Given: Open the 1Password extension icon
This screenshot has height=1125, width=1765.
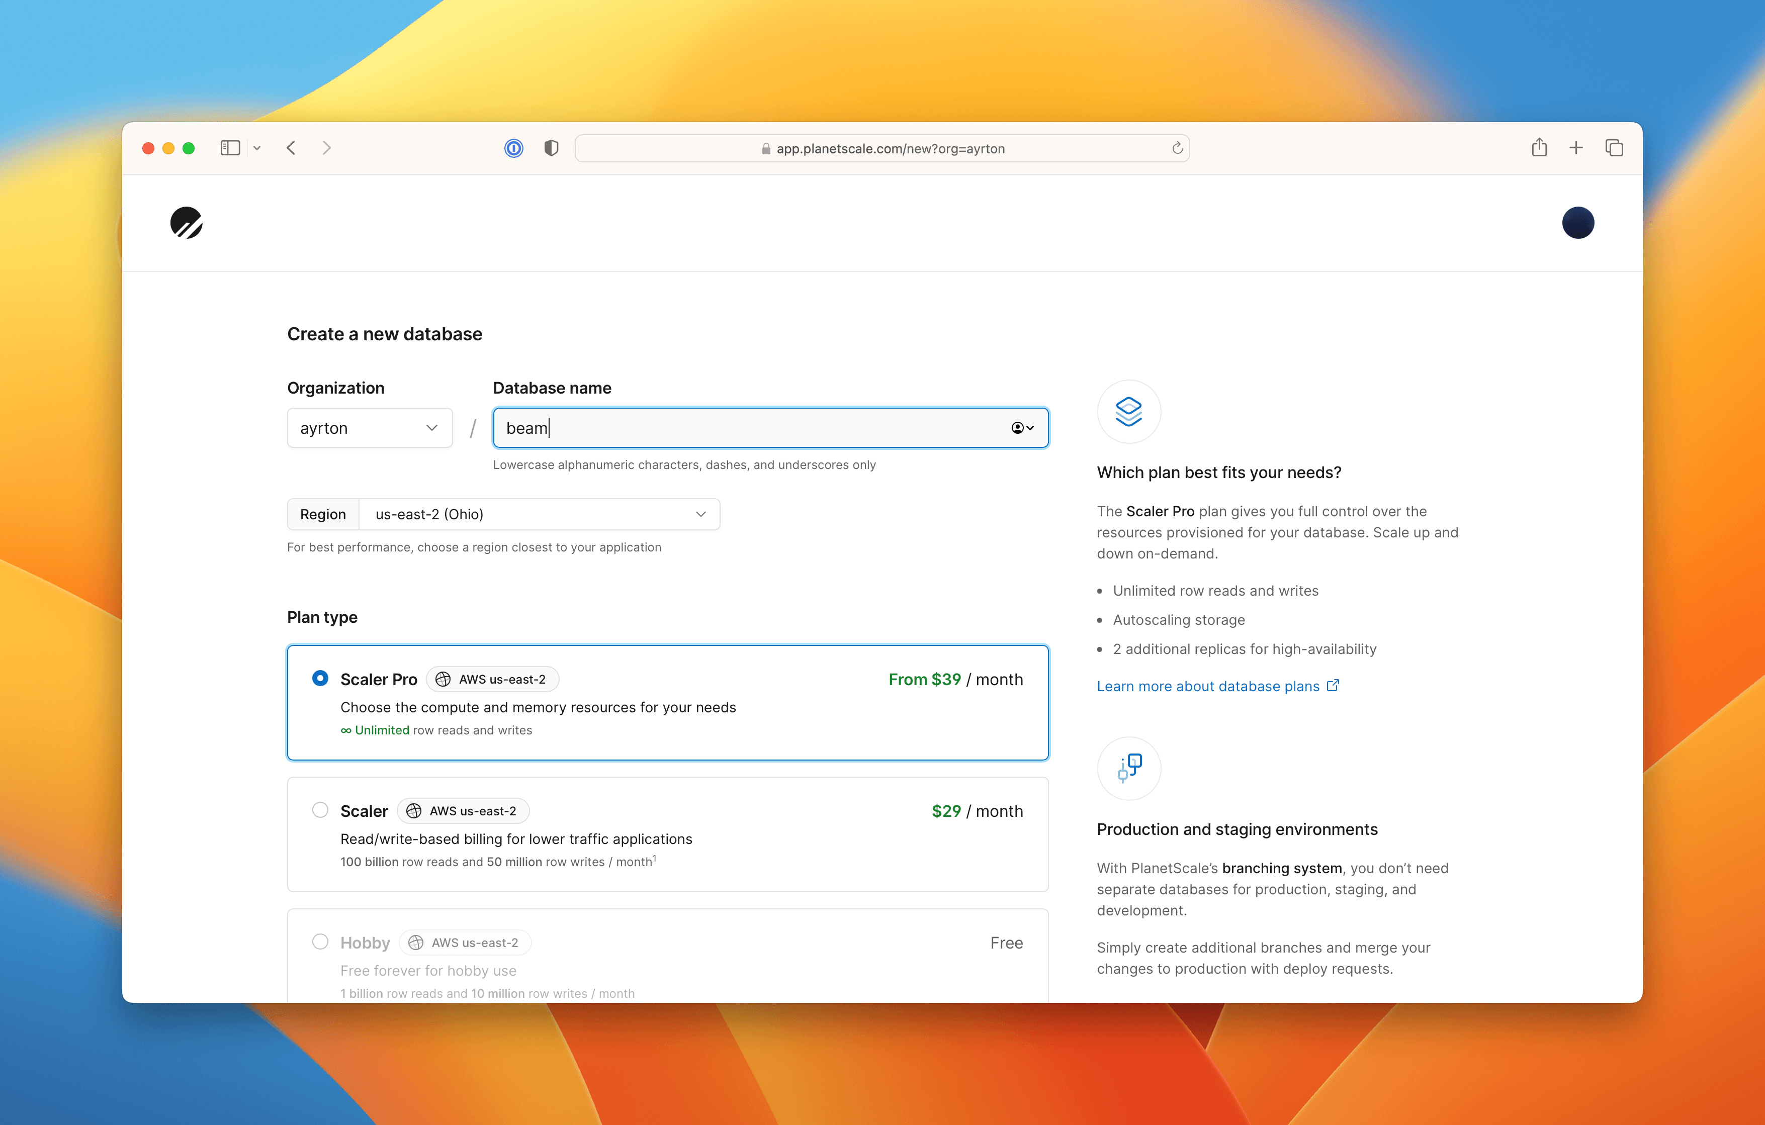Looking at the screenshot, I should click(514, 148).
